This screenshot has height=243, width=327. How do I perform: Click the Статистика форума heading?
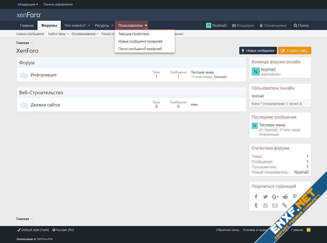coord(270,148)
